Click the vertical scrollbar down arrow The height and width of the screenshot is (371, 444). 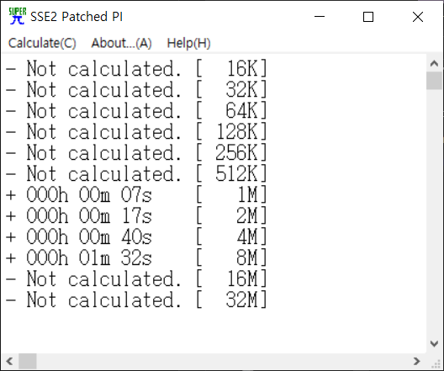coord(434,344)
